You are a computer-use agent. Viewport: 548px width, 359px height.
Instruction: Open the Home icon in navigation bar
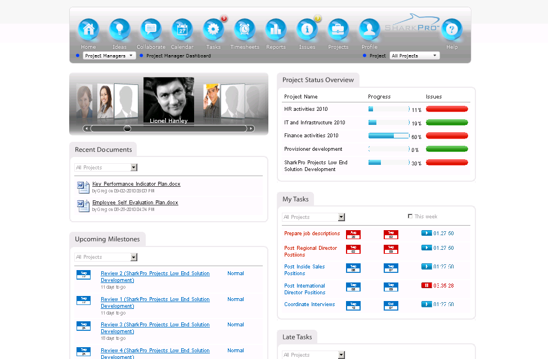click(88, 30)
